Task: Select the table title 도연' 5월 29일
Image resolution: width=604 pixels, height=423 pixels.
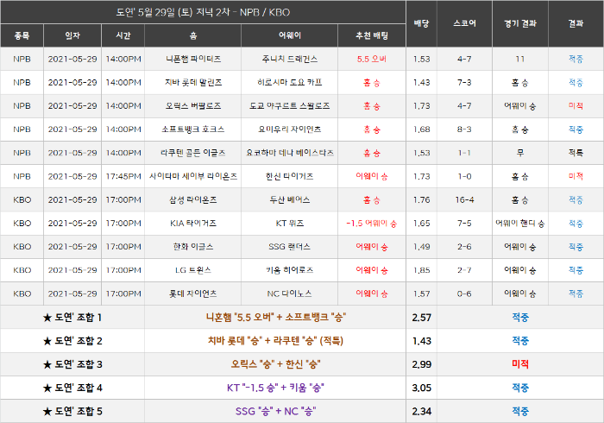Action: (x=203, y=12)
